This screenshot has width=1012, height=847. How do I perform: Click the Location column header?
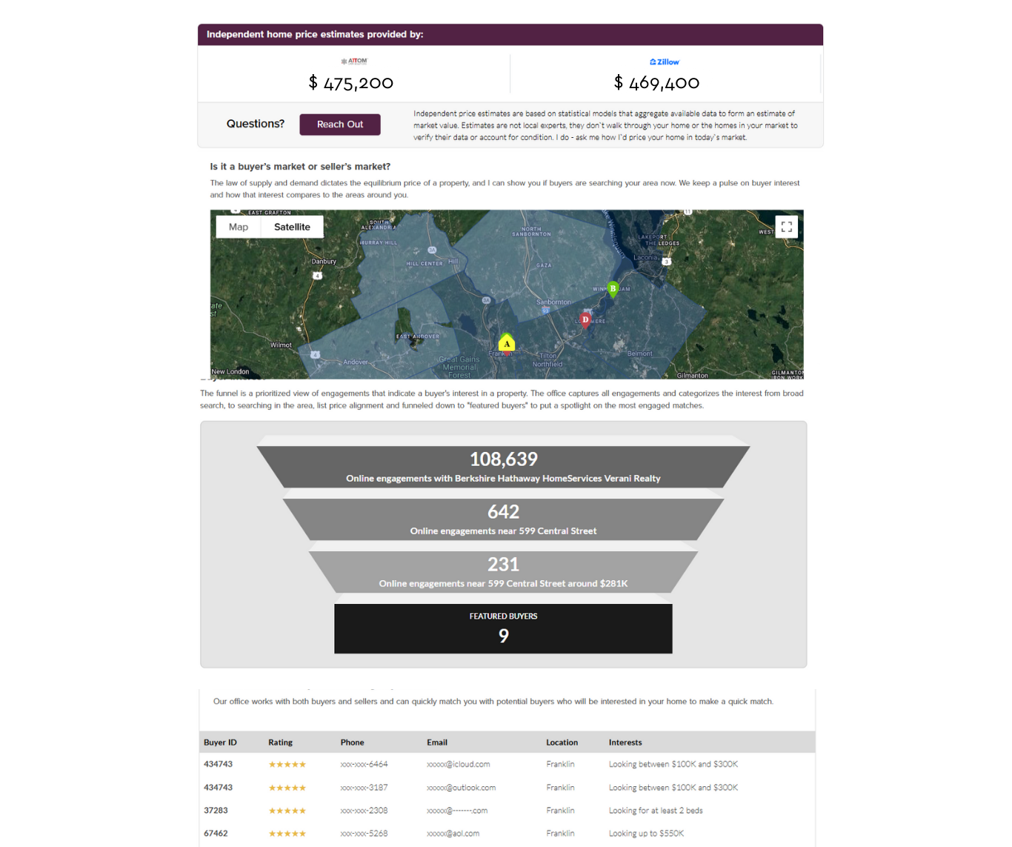coord(562,743)
